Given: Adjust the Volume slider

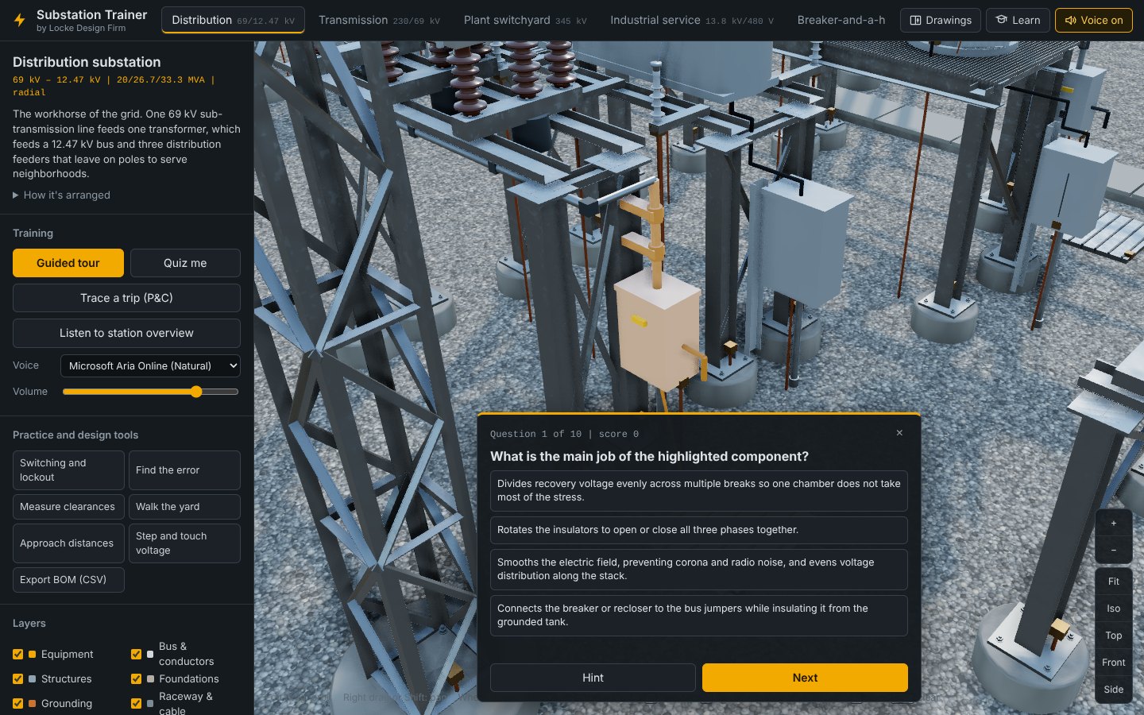Looking at the screenshot, I should [150, 392].
